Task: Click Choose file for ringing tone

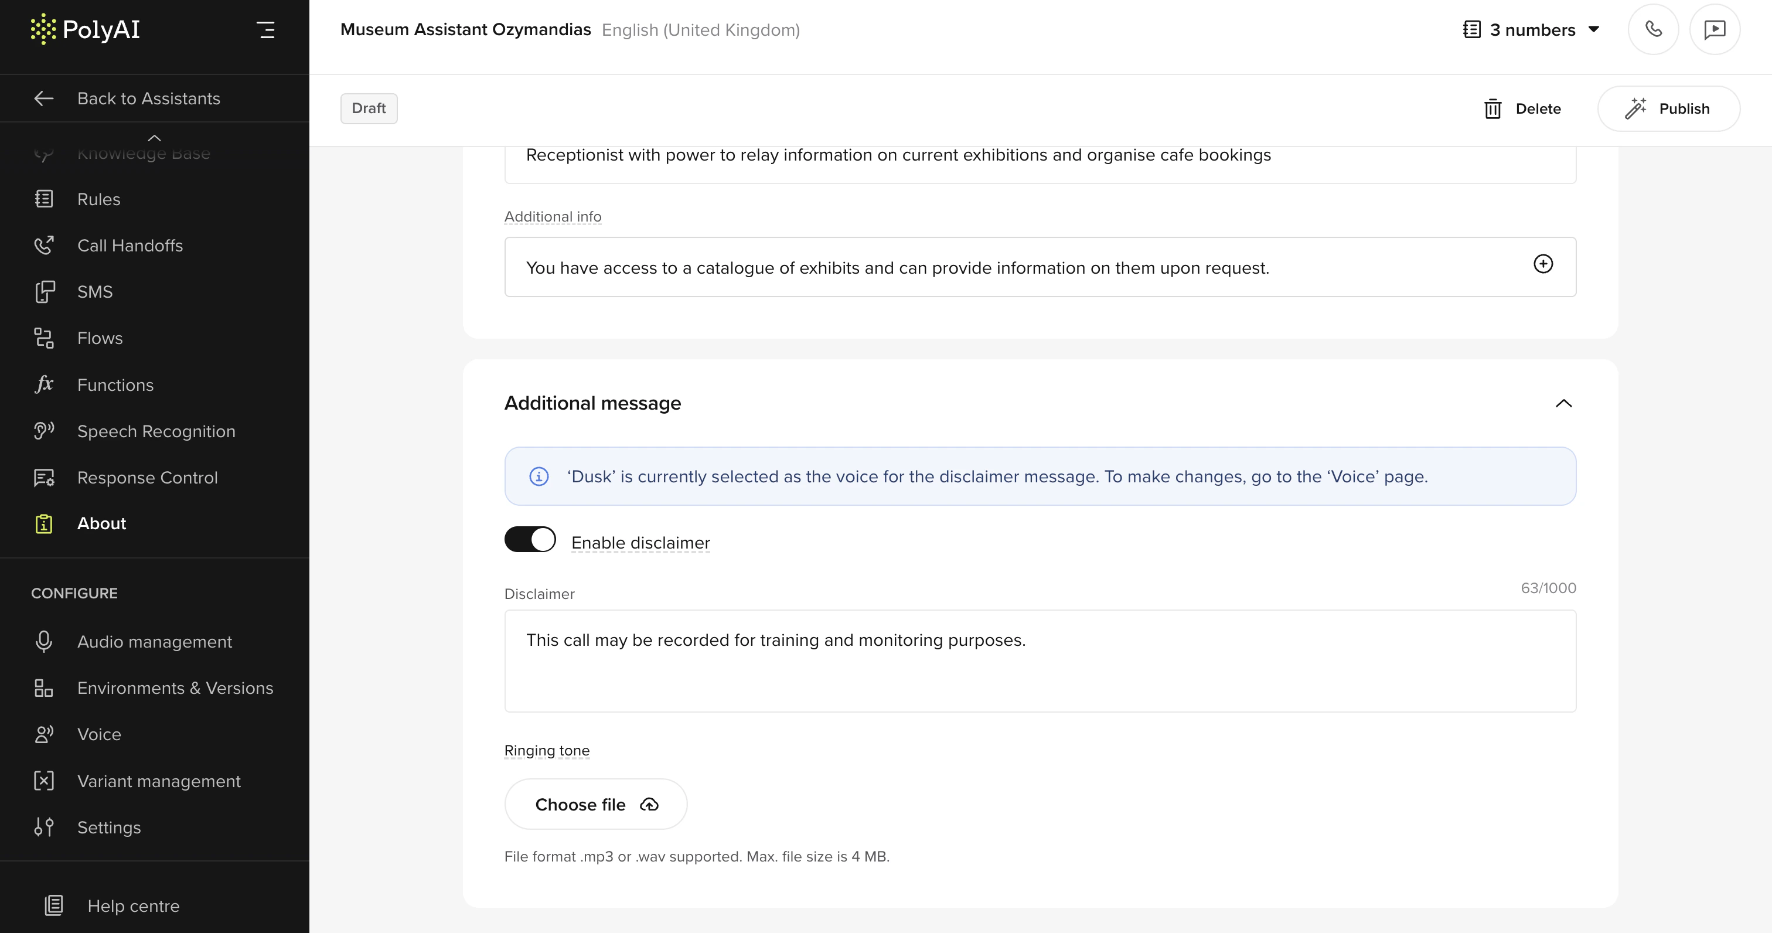Action: (x=595, y=803)
